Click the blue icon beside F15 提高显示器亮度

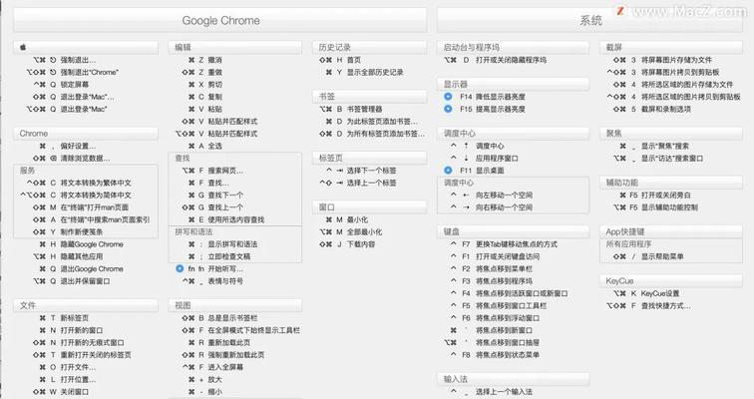tap(448, 109)
